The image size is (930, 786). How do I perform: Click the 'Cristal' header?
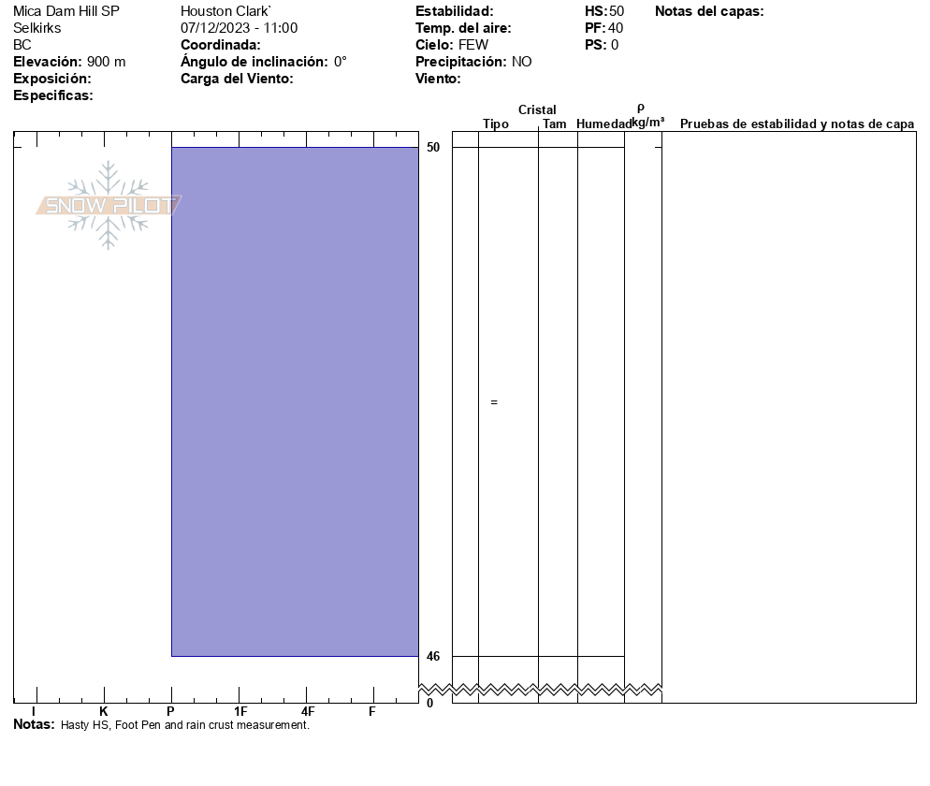(x=537, y=109)
